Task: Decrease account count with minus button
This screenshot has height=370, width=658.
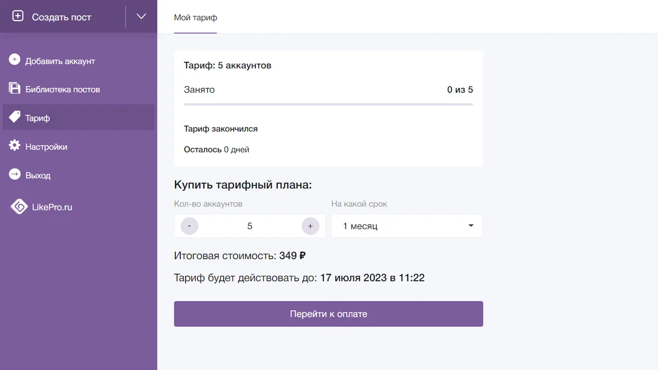Action: coord(189,226)
